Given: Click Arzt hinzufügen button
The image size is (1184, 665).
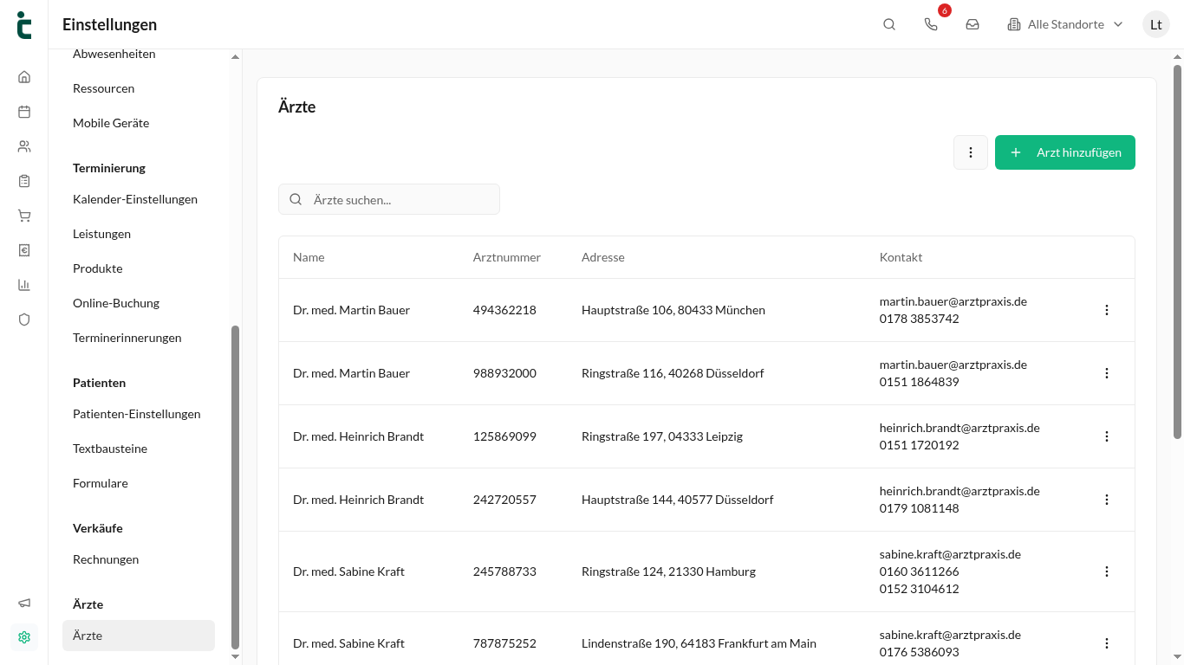Looking at the screenshot, I should (1065, 152).
